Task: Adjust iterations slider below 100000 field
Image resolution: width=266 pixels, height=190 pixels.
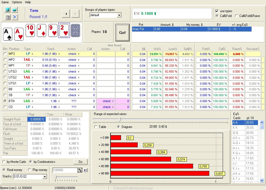Action: pos(55,177)
